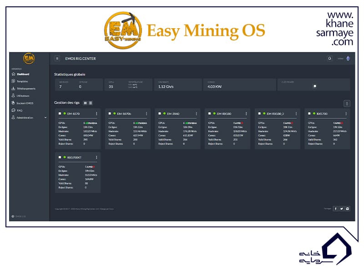Open options menu for rig EM-1070

click(96, 113)
